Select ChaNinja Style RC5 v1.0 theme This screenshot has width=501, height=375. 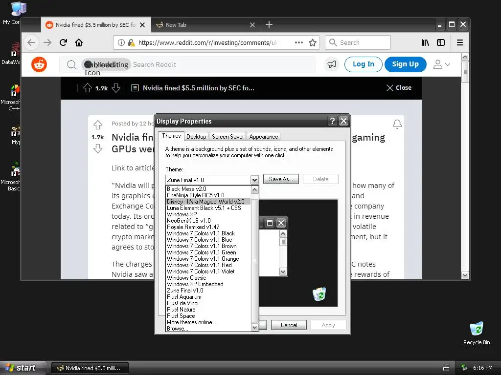[208, 195]
